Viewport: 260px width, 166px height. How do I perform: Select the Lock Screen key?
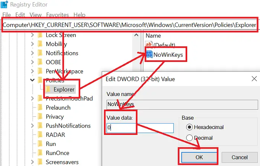(61, 35)
